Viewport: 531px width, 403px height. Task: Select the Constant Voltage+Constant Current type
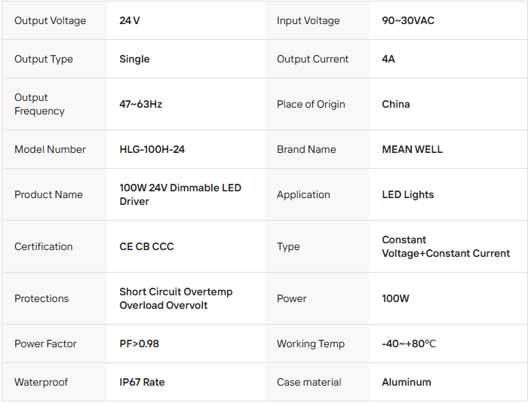click(x=446, y=246)
